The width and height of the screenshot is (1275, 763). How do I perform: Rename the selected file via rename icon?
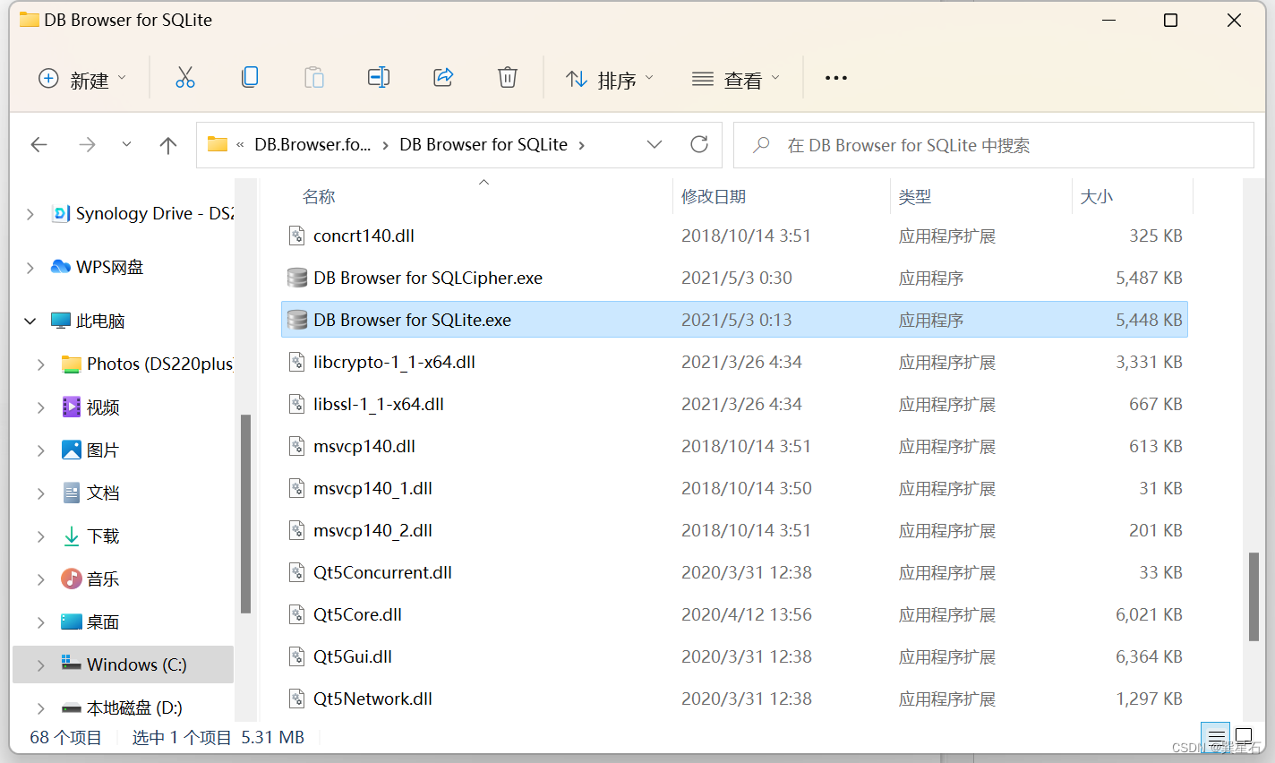pyautogui.click(x=379, y=77)
